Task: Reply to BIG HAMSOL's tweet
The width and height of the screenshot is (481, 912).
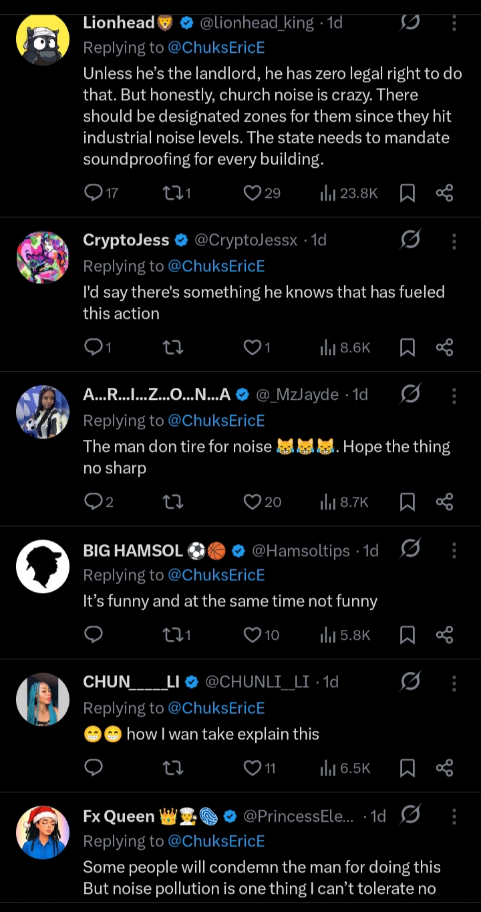Action: 94,635
